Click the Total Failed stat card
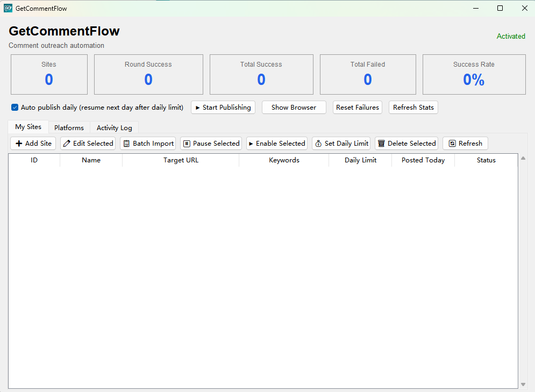Screen dimensions: 535x392 coord(368,74)
